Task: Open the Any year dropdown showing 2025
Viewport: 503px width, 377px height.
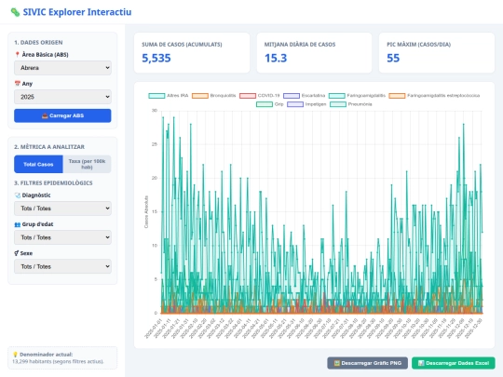Action: point(62,97)
